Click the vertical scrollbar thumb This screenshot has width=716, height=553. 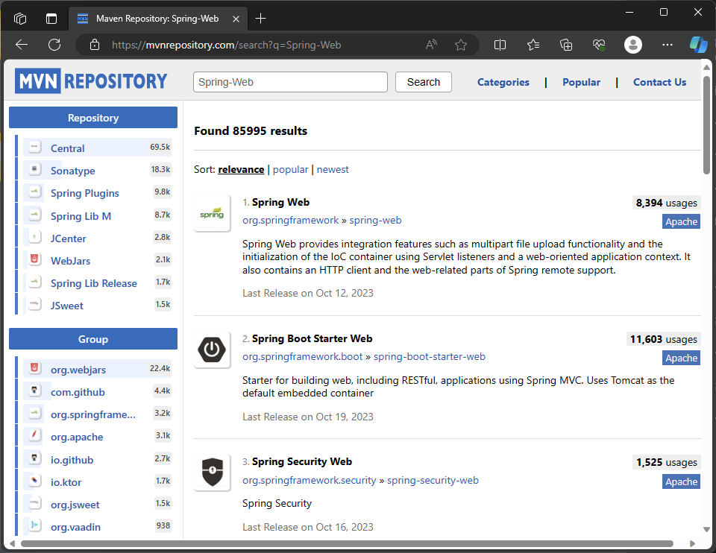(x=706, y=125)
